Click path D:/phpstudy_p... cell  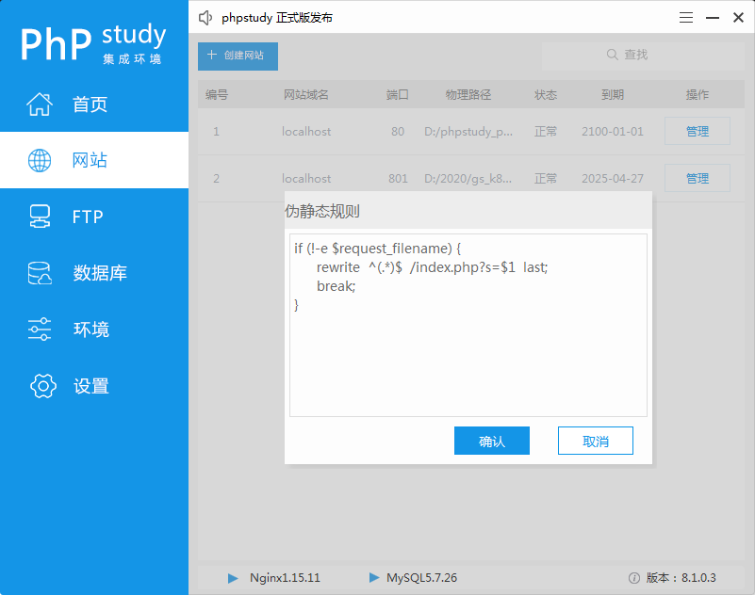point(468,131)
